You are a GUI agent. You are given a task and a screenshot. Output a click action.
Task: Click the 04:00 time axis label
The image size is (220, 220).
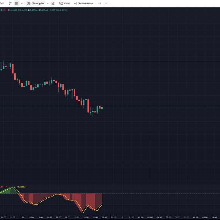point(159,217)
